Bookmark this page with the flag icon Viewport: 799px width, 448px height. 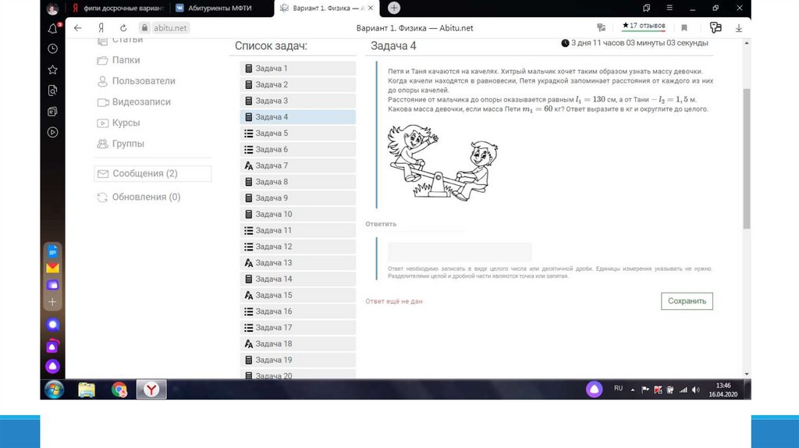click(x=684, y=28)
